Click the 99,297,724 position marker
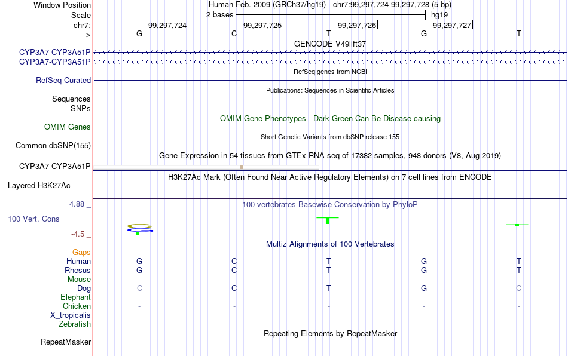Viewport: 568px width, 356px height. (x=168, y=25)
